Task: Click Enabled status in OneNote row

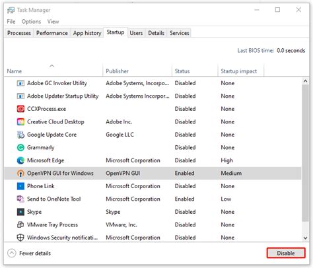Action: (x=184, y=199)
